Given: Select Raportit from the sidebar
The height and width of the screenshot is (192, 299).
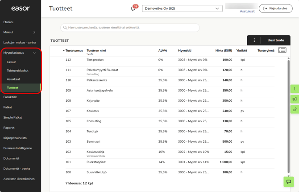Looking at the screenshot, I should point(9,128).
